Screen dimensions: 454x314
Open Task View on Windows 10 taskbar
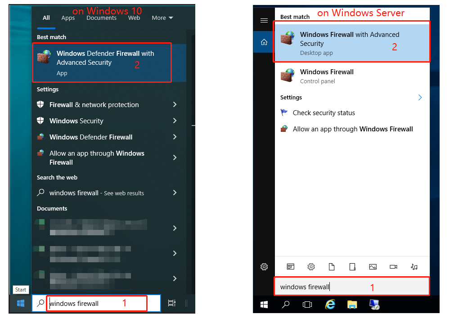click(172, 303)
